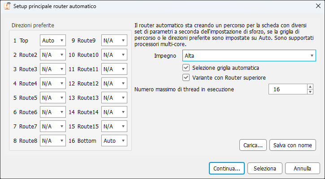
Task: Toggle Selezione griglia automatica checkbox
Action: 186,68
